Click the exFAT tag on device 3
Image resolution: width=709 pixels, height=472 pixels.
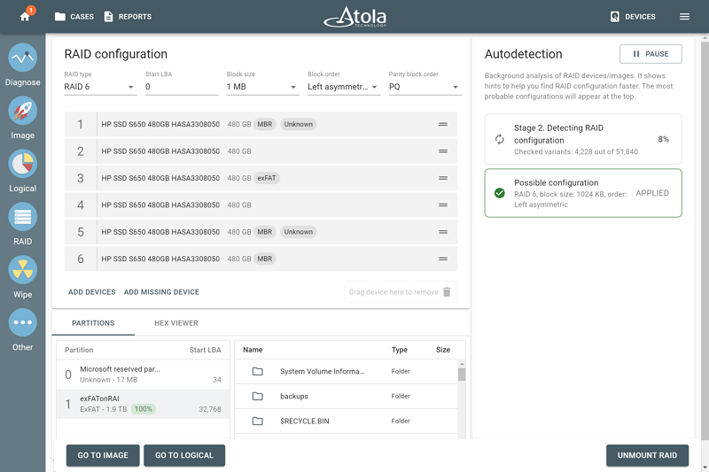[267, 178]
